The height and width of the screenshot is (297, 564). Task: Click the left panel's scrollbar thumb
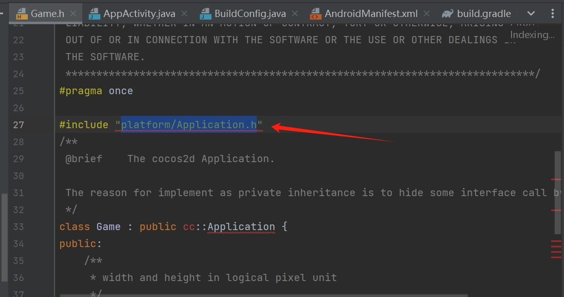[5, 237]
